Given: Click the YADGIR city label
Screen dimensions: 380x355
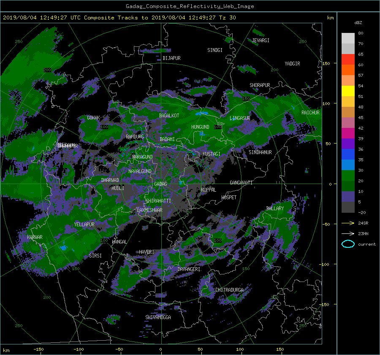Looking at the screenshot, I should pos(292,64).
